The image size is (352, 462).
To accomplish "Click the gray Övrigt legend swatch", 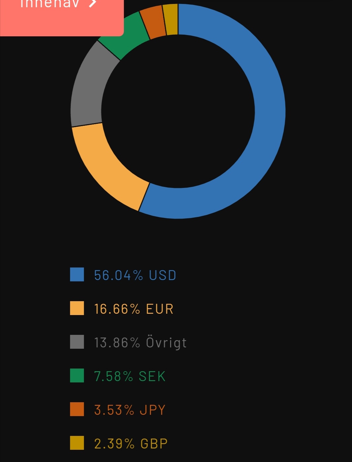I will 77,342.
